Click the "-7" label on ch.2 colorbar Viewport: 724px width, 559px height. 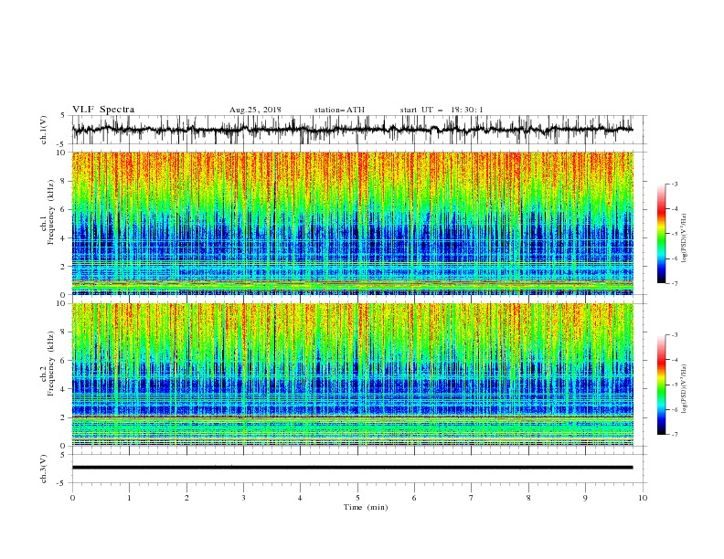tap(675, 435)
